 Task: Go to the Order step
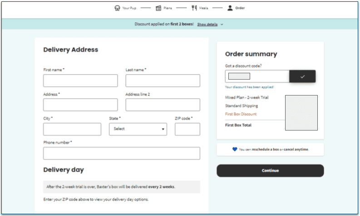pyautogui.click(x=236, y=8)
